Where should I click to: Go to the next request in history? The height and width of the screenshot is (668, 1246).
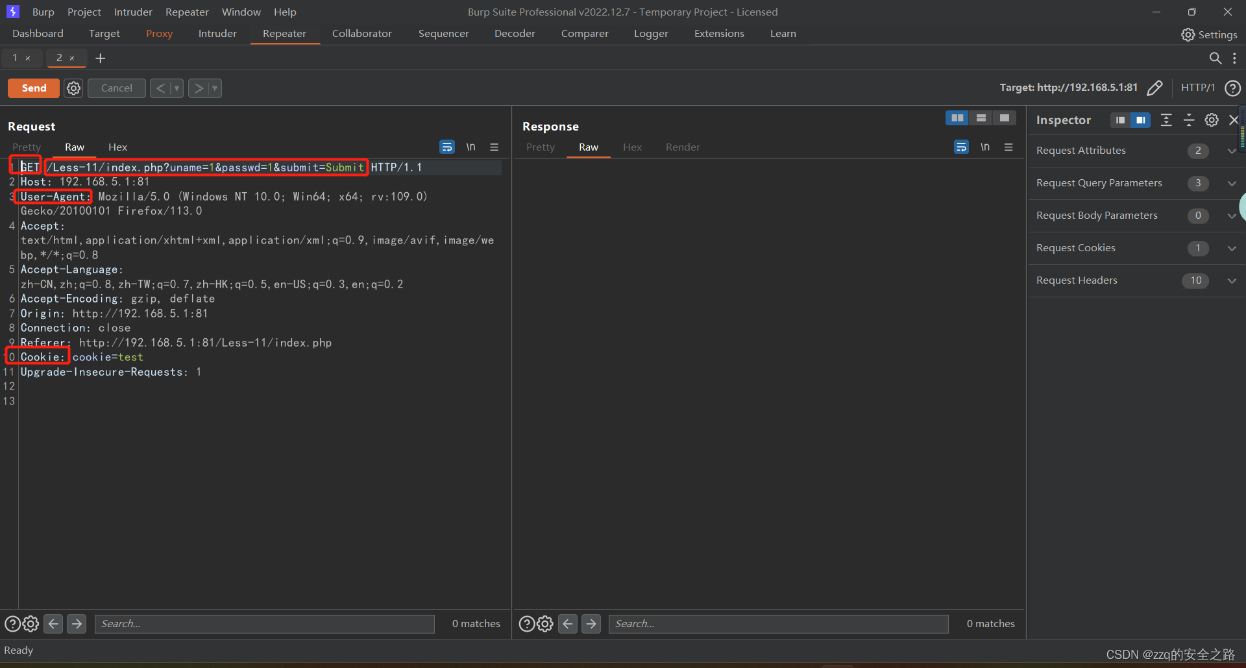point(199,88)
